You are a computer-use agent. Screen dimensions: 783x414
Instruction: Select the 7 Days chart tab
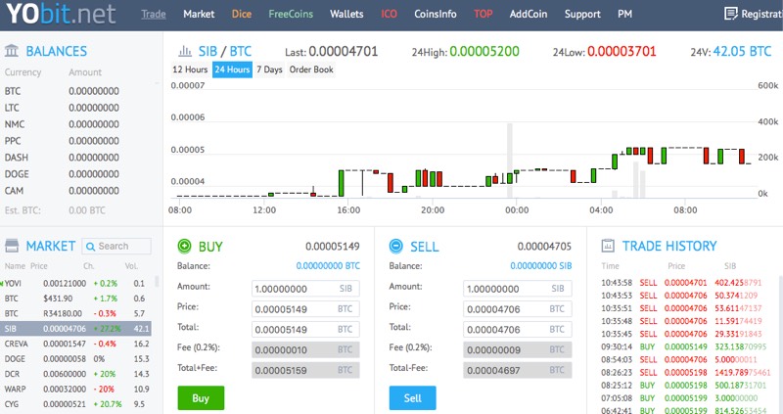pos(269,69)
